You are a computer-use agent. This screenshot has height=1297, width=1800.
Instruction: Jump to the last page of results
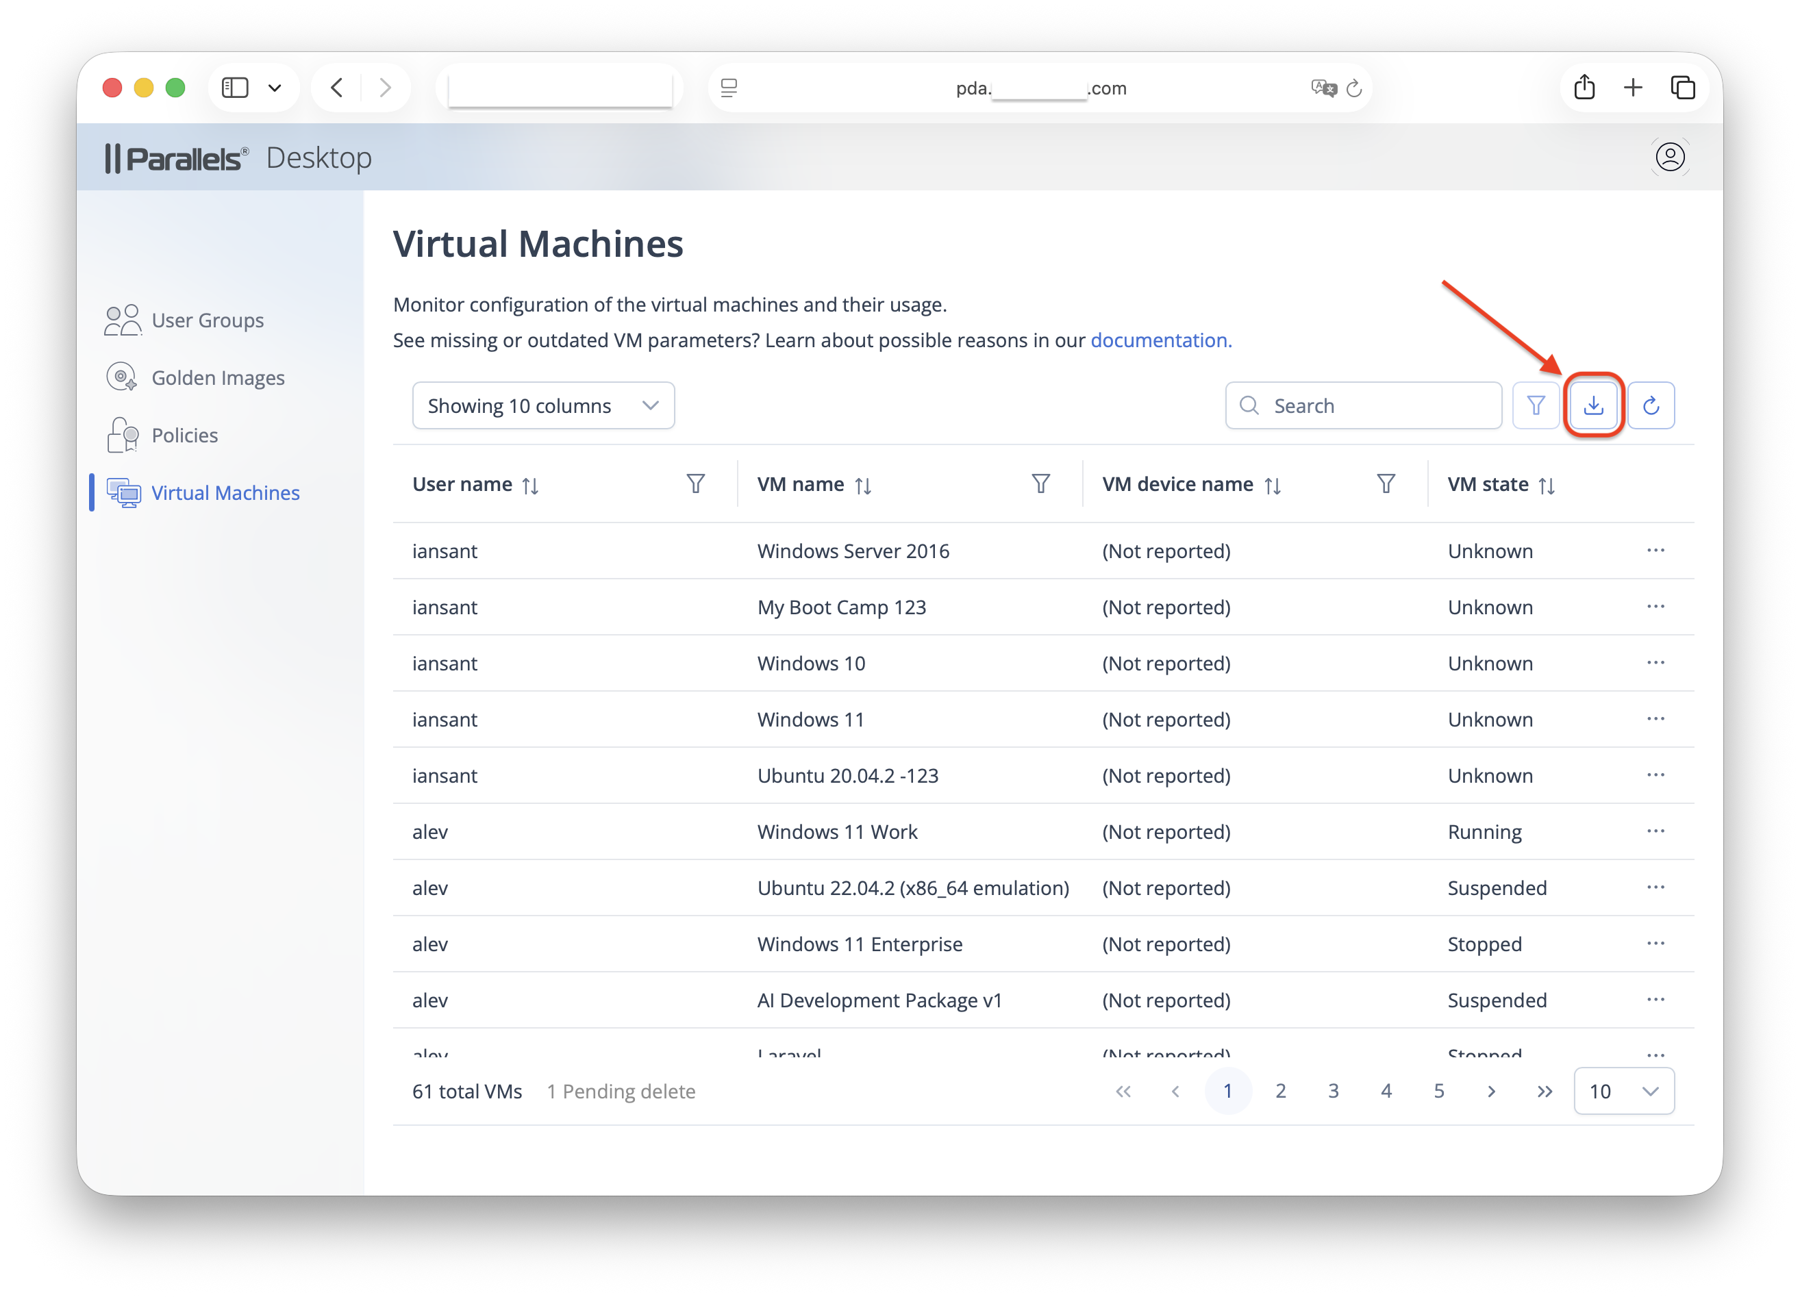(1544, 1091)
